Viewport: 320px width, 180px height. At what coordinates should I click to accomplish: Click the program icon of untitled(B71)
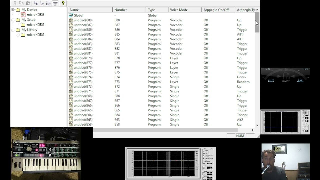point(71,91)
